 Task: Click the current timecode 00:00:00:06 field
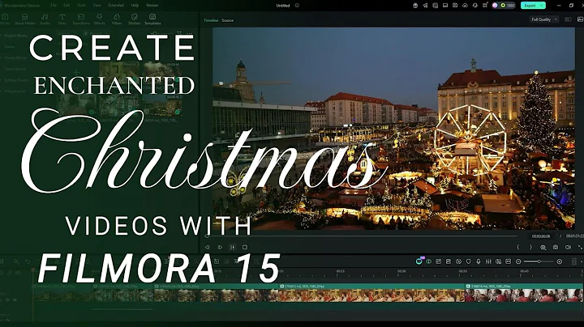pos(541,236)
